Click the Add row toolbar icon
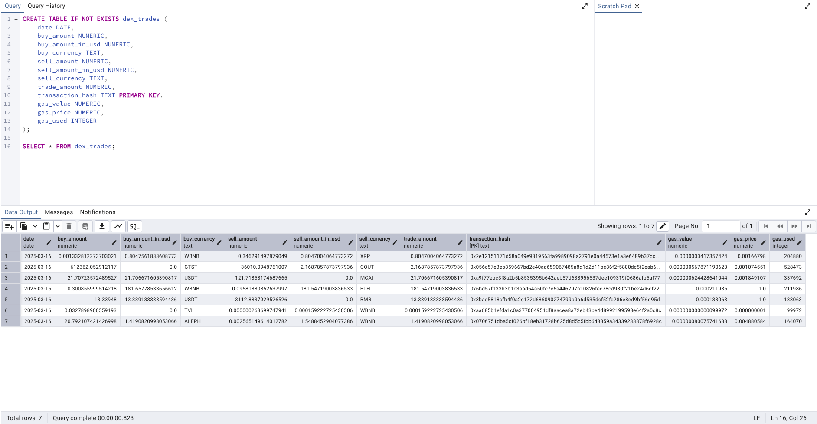The height and width of the screenshot is (424, 817). click(x=10, y=226)
